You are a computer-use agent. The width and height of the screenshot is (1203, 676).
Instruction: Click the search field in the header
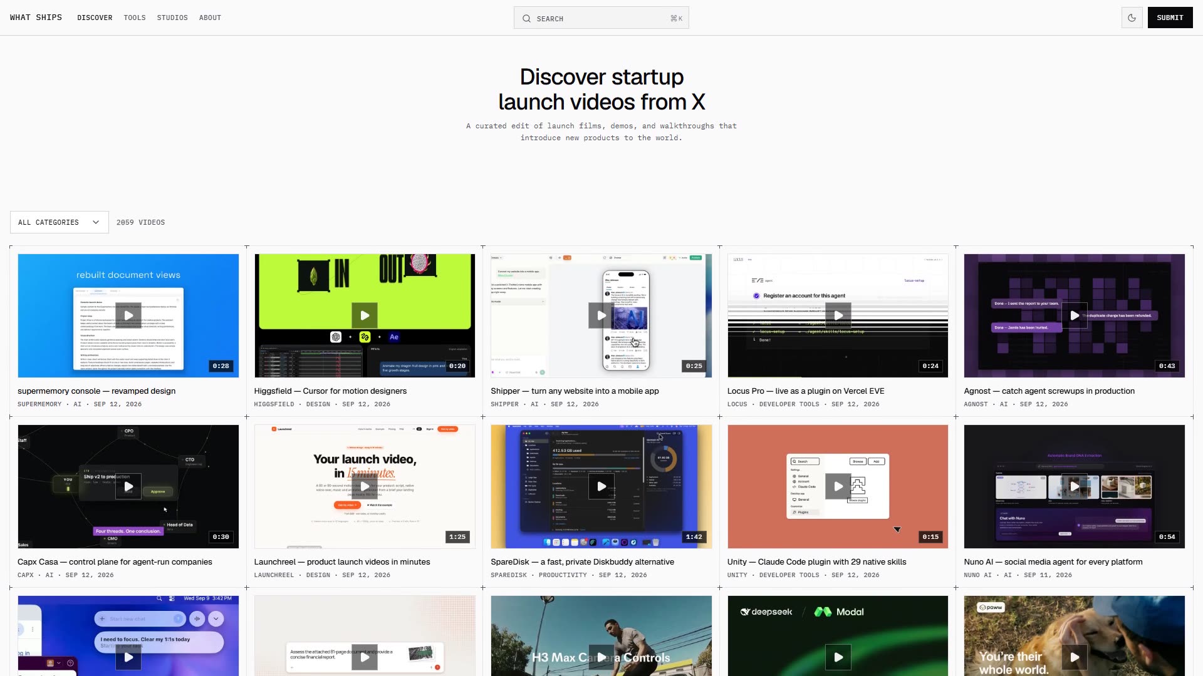pos(601,18)
